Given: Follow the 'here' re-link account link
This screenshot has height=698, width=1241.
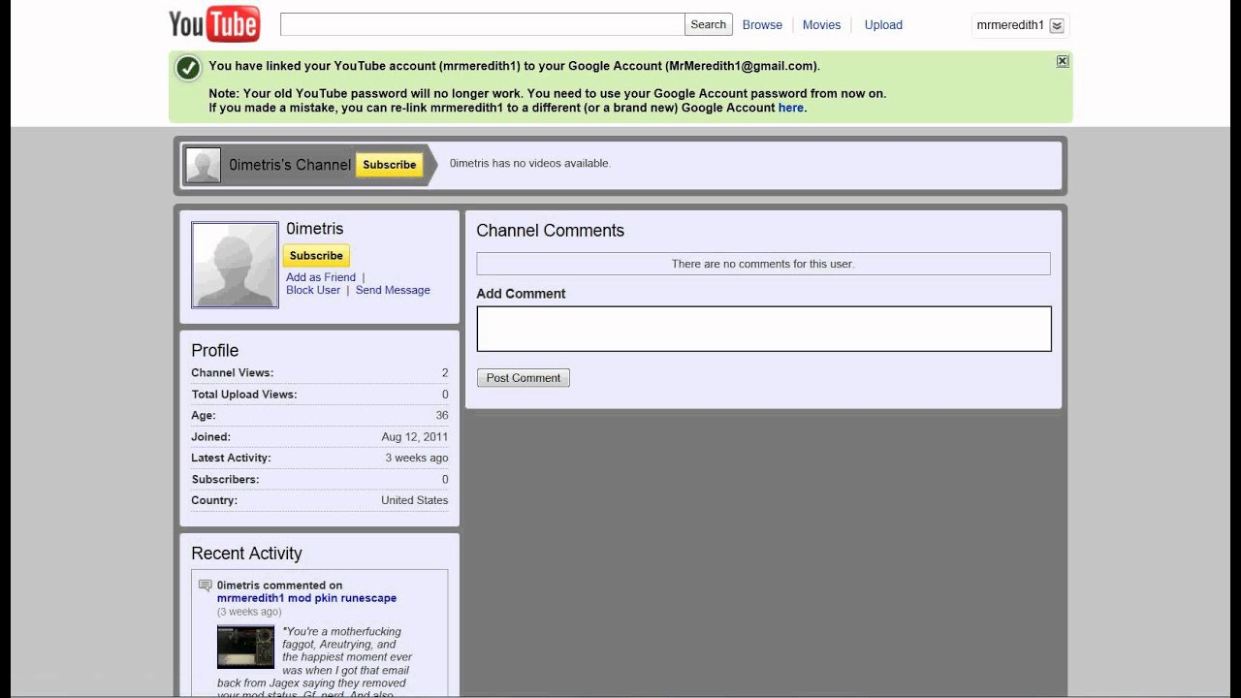Looking at the screenshot, I should click(790, 108).
